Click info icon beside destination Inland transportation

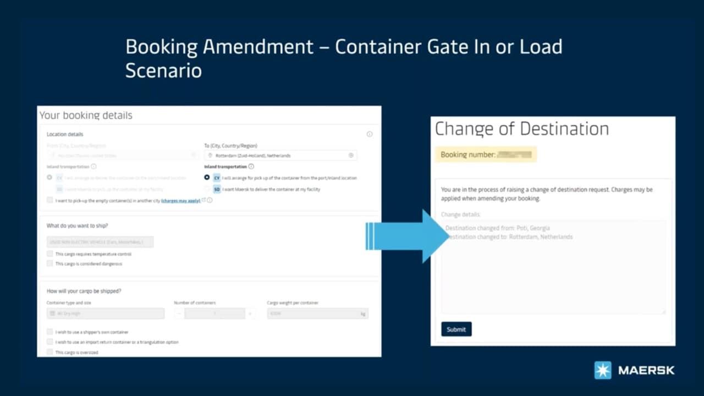click(x=251, y=167)
